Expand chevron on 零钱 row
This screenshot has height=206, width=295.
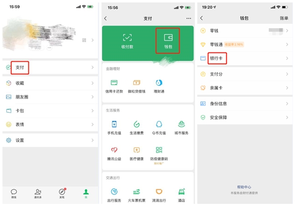[287, 30]
